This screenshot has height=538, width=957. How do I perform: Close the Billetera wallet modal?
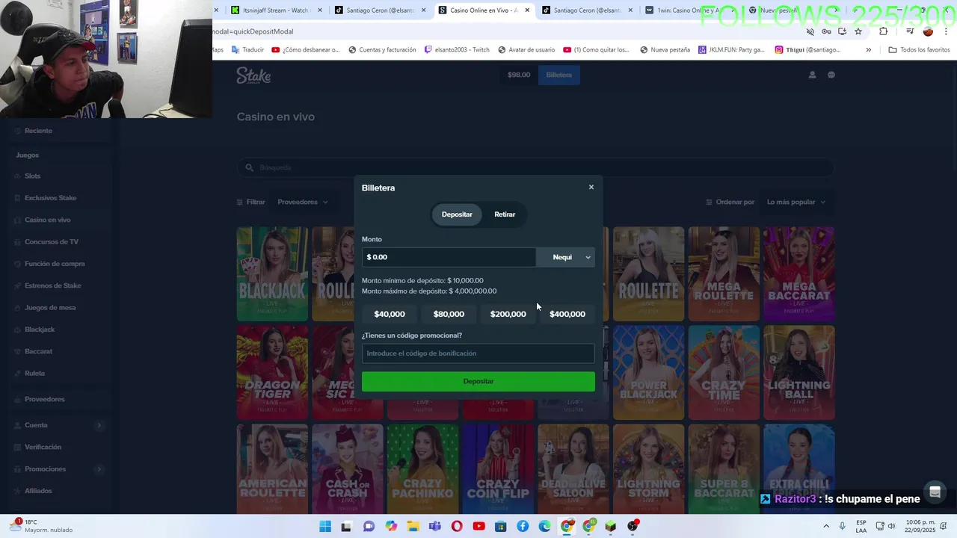[591, 188]
